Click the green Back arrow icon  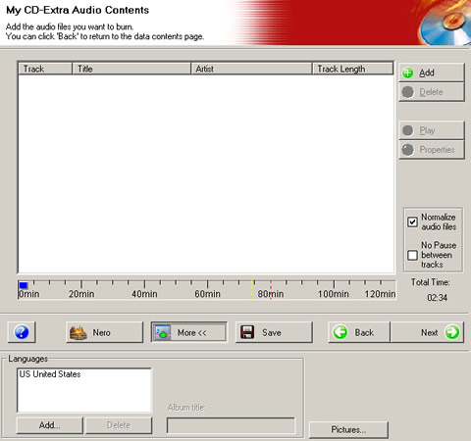(340, 332)
